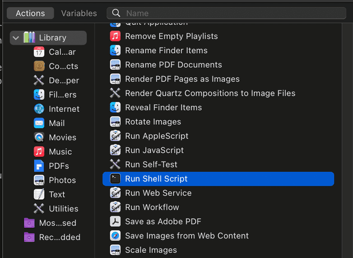353x258 pixels.
Task: Select the Movies sidebar label
Action: point(63,138)
